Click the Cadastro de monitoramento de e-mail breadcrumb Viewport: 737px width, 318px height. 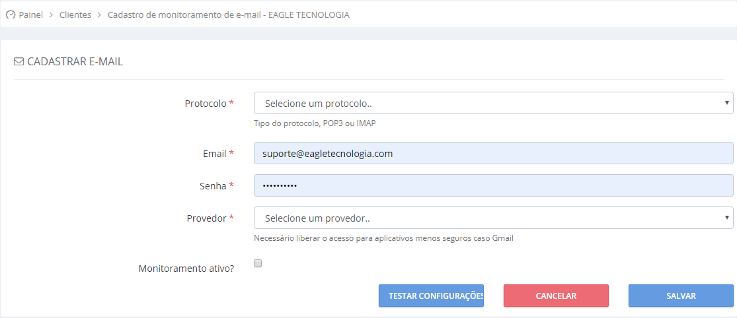pyautogui.click(x=229, y=15)
